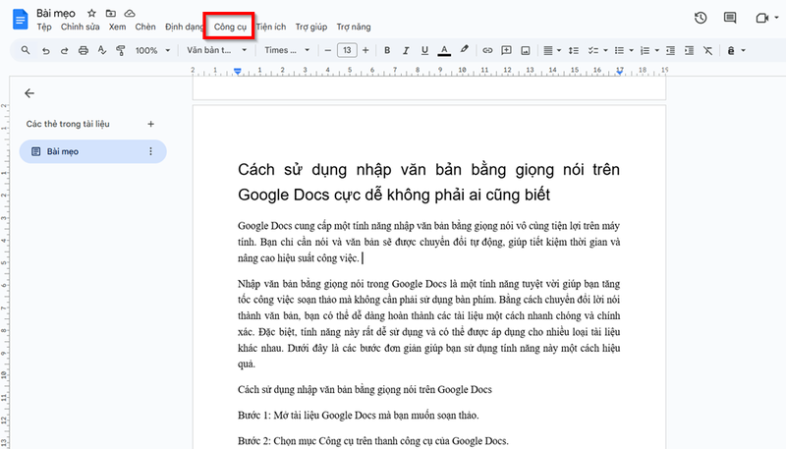Increase indent
Viewport: 786px width, 449px height.
(x=690, y=50)
